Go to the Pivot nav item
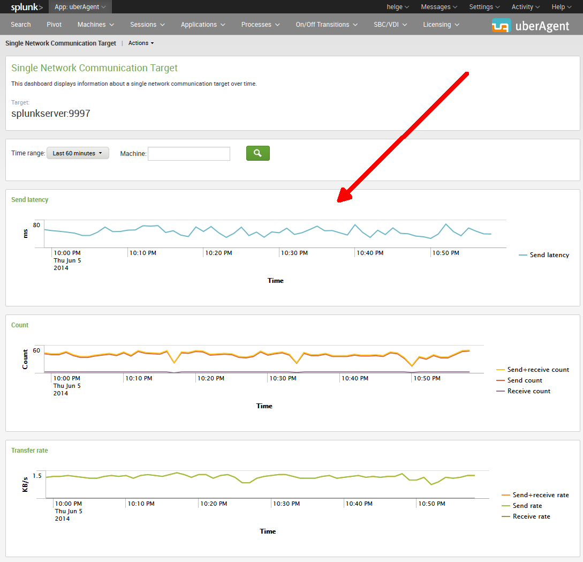 coord(54,25)
